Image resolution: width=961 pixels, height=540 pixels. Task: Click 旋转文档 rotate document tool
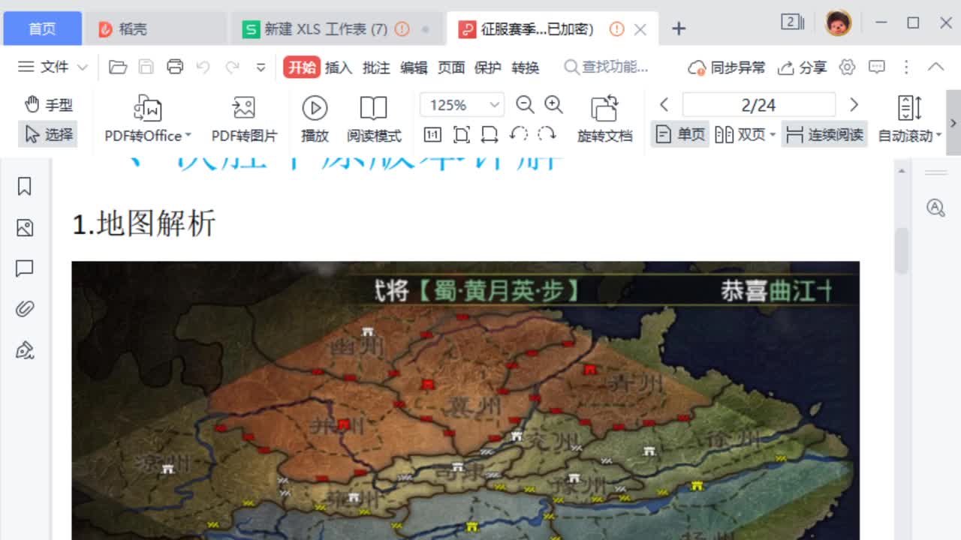[x=604, y=118]
